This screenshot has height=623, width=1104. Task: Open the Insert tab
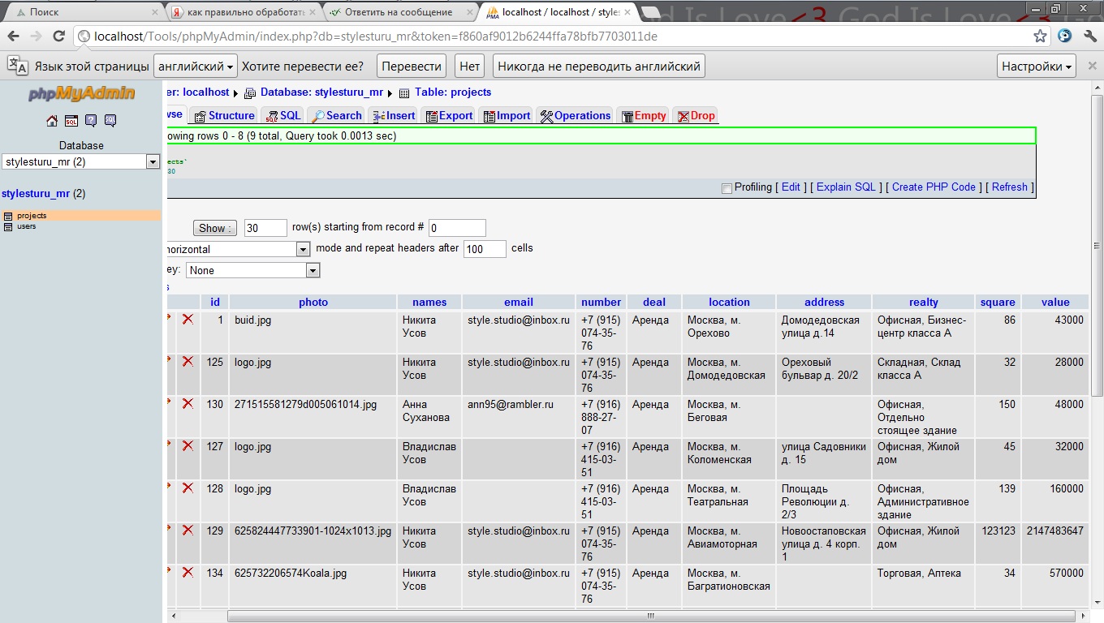[x=394, y=116]
